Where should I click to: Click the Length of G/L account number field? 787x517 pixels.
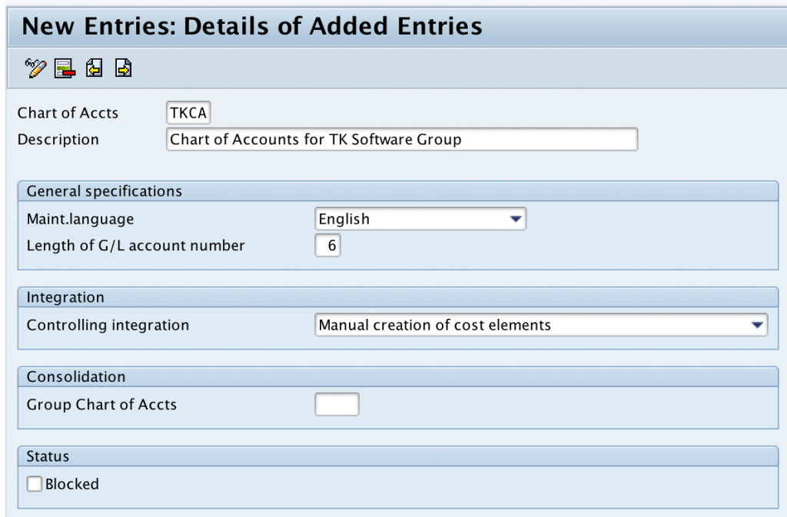coord(327,244)
